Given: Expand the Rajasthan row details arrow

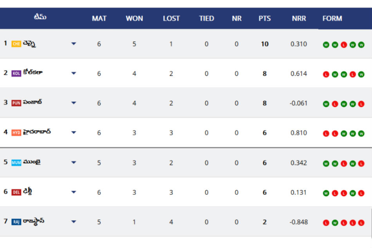Looking at the screenshot, I should click(x=74, y=222).
